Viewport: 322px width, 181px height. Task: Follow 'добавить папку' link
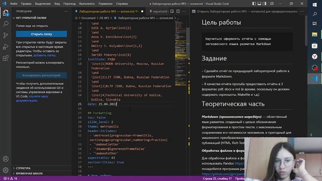(44, 55)
